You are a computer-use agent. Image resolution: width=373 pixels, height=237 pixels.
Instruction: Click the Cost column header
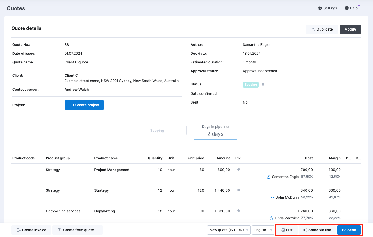point(309,158)
